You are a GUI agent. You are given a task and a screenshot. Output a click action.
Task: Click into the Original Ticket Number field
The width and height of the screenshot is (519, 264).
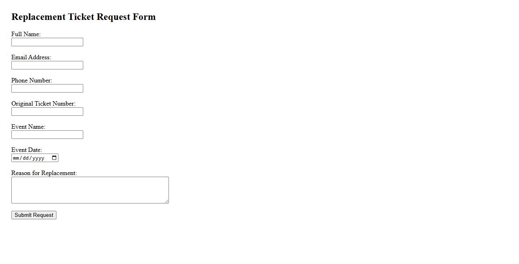click(x=47, y=112)
